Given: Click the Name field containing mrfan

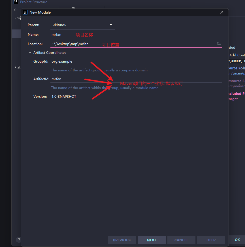Looking at the screenshot, I should 136,35.
